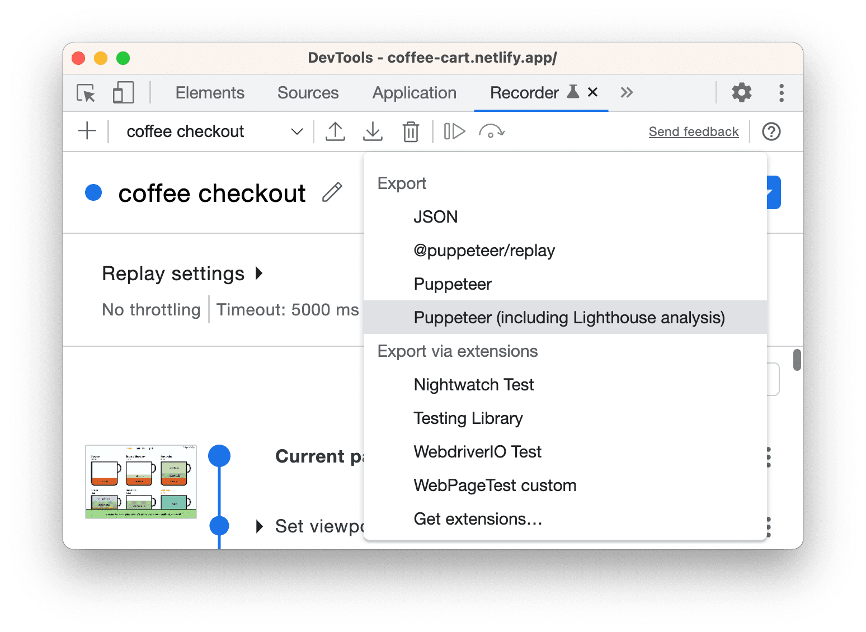Screen dimensions: 866x632
Task: Replay the recording step by step
Action: (x=454, y=131)
